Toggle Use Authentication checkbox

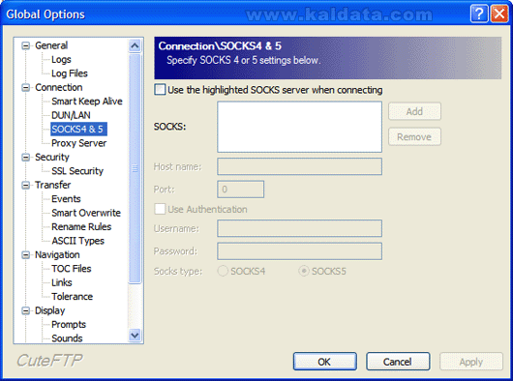pos(160,209)
